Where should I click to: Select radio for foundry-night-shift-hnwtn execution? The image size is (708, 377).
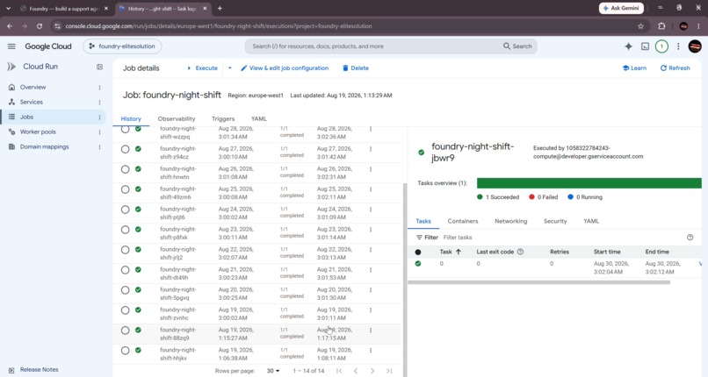(x=125, y=169)
